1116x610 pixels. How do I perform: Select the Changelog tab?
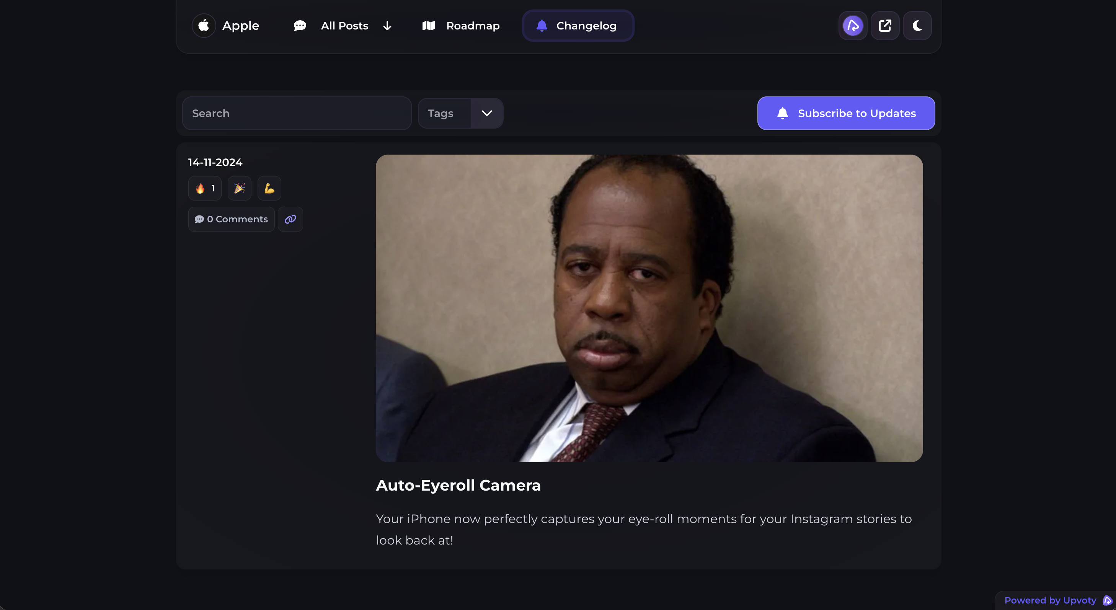click(x=578, y=26)
